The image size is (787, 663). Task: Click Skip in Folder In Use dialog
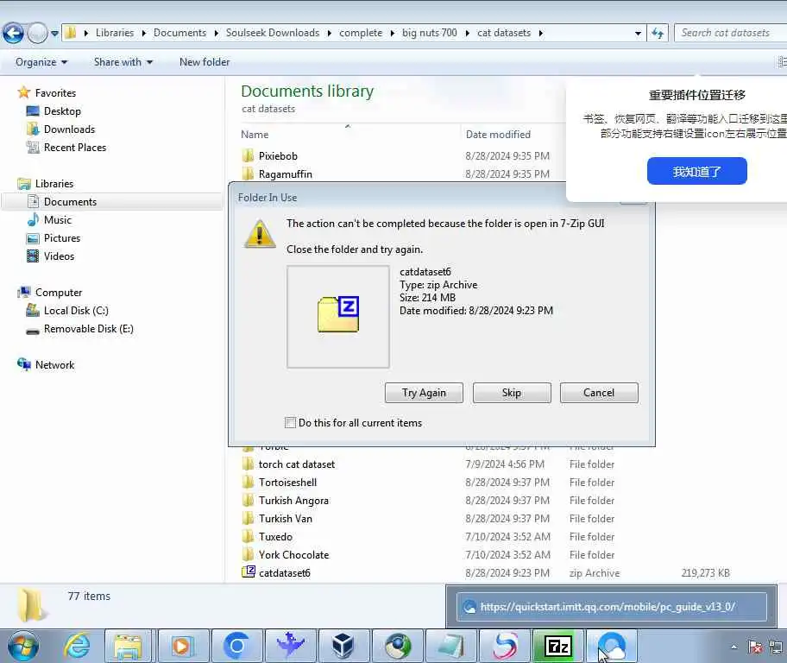[x=512, y=393]
